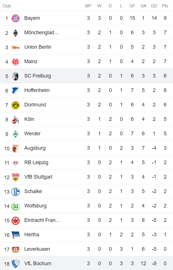The height and width of the screenshot is (270, 173).
Task: Open the Mainz team page
Action: 31,61
